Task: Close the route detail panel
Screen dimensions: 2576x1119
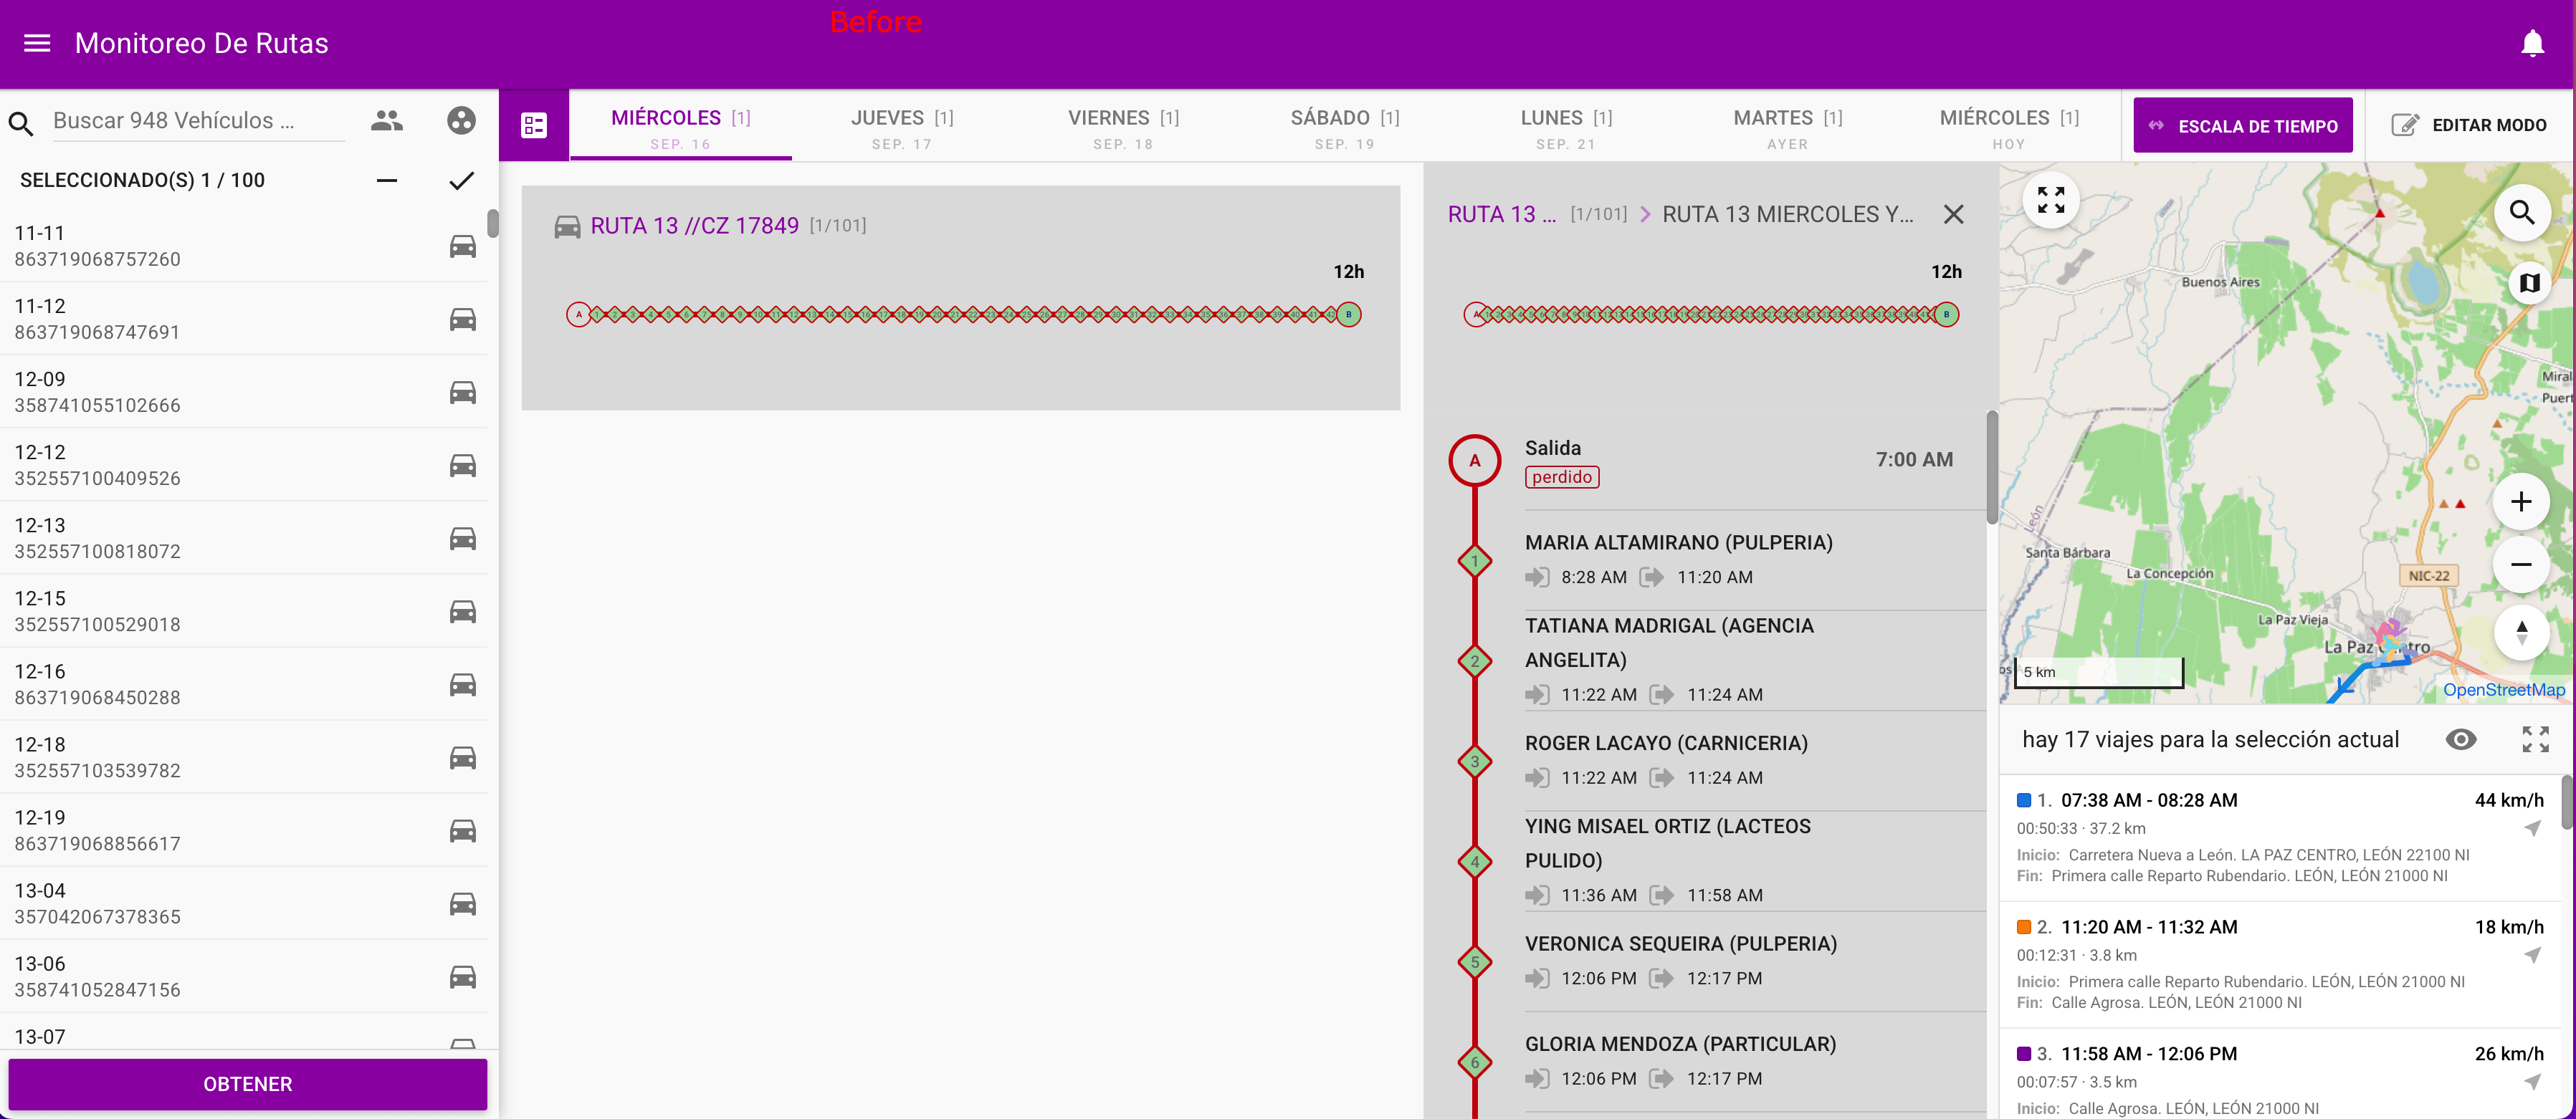Action: (x=1953, y=215)
